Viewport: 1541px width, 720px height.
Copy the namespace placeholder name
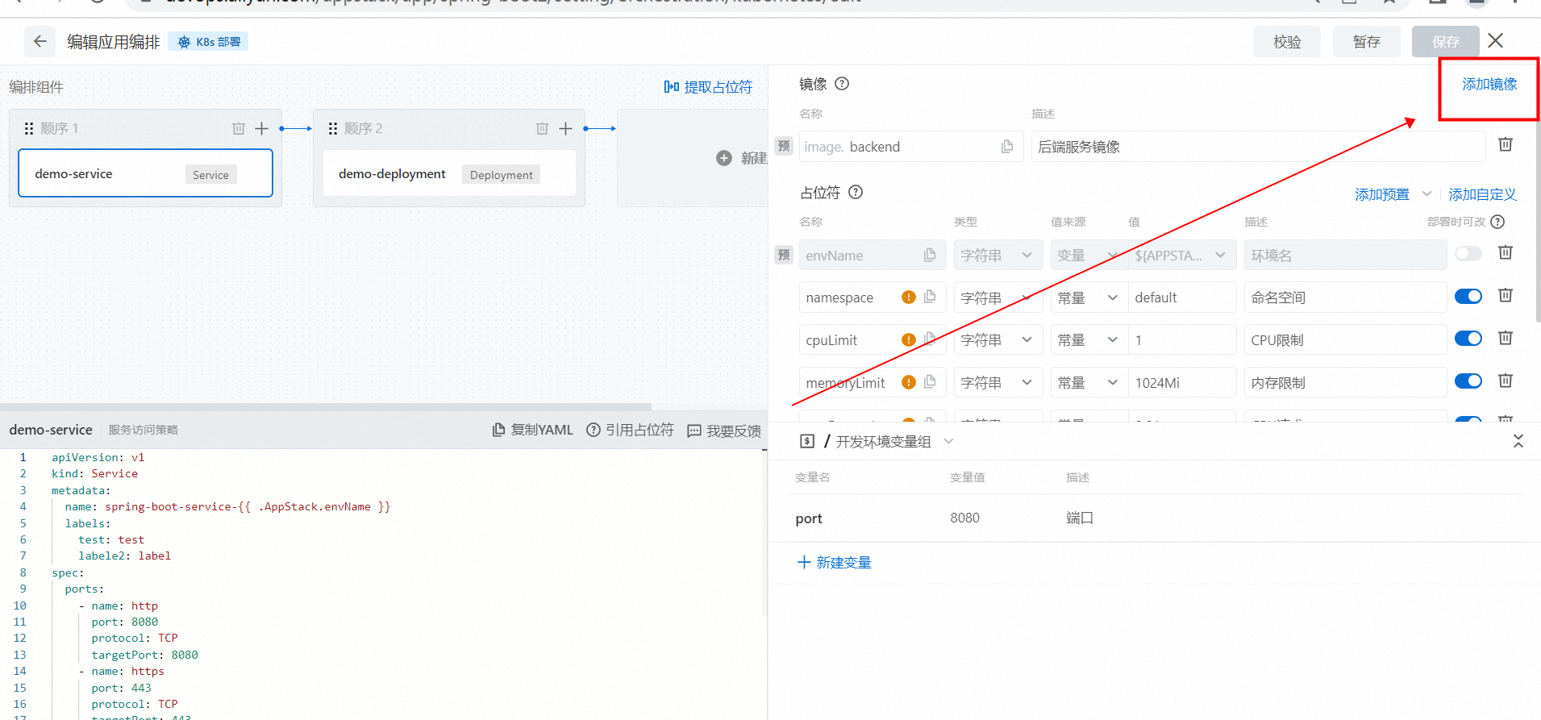coord(930,297)
